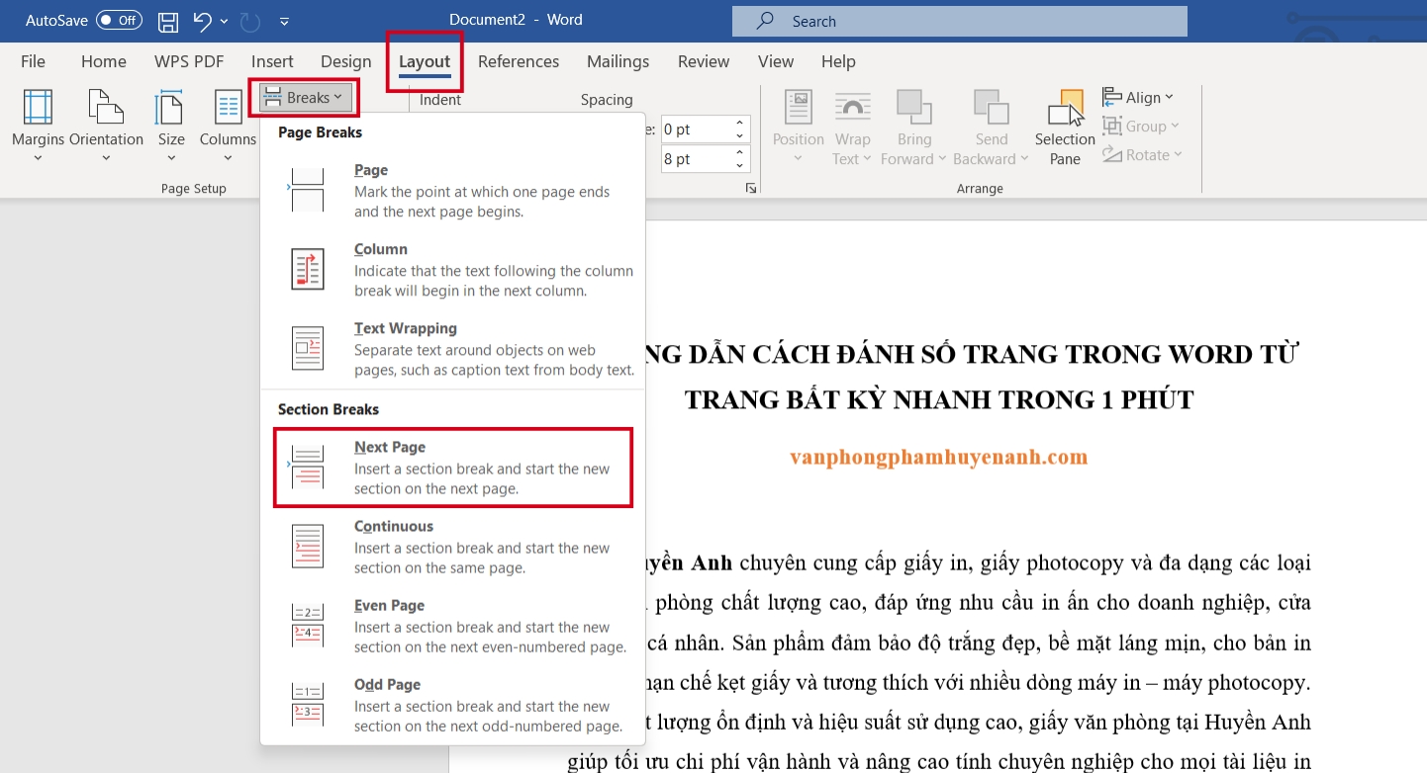Click the Arrange group label
The image size is (1427, 773).
click(x=980, y=188)
